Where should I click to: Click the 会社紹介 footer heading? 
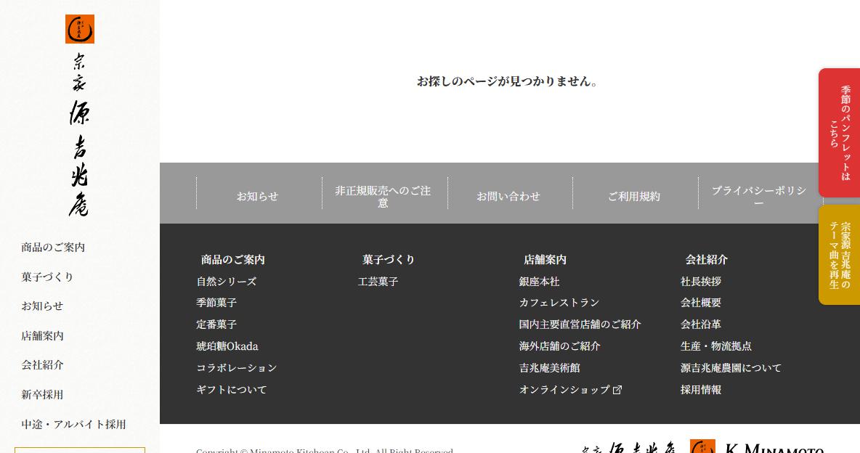click(707, 259)
